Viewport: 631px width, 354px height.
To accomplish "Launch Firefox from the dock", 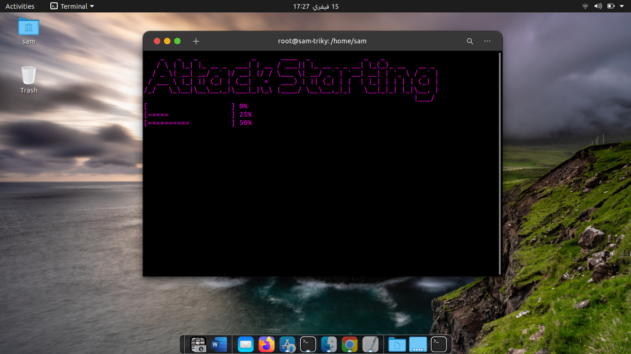I will (267, 344).
